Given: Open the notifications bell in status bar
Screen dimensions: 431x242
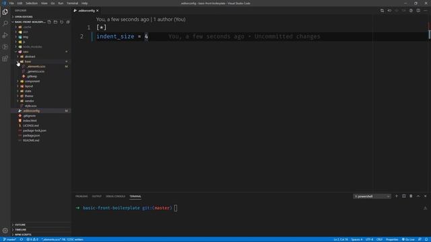Looking at the screenshot, I should click(426, 239).
